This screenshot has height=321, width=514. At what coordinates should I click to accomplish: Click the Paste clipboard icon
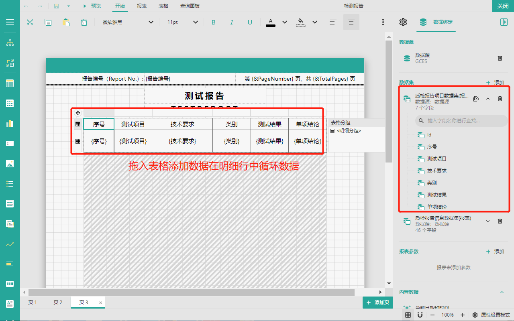[x=66, y=22]
